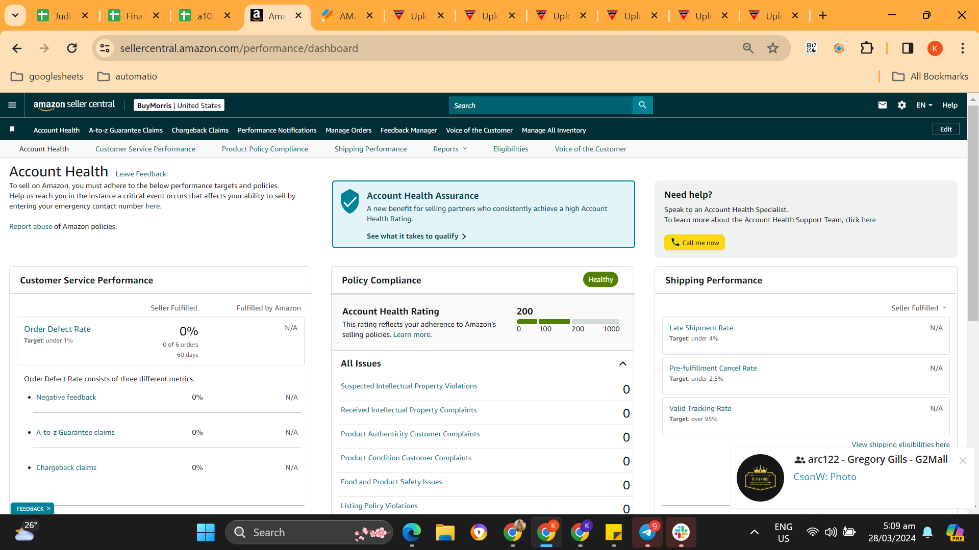979x550 pixels.
Task: Open Feedback Manager in the top menu
Action: coord(409,130)
